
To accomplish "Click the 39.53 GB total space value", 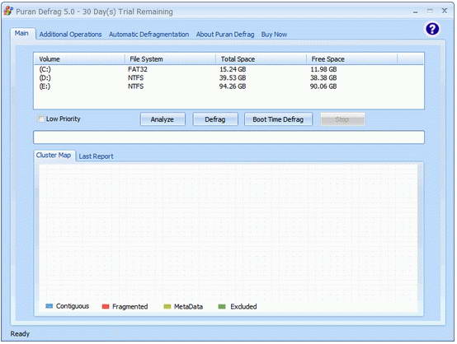I will pos(233,77).
